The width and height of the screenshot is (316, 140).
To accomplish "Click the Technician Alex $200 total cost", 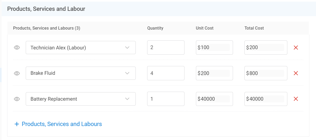I will (266, 48).
